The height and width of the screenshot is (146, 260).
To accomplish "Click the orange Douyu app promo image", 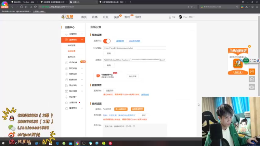I will tap(238, 63).
